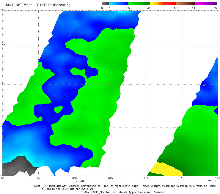This screenshot has width=220, height=194.
Task: Click the longitude label '115'
Action: click(x=182, y=178)
